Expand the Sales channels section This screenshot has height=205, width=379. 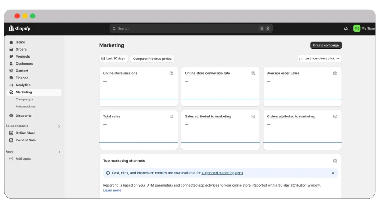point(59,126)
